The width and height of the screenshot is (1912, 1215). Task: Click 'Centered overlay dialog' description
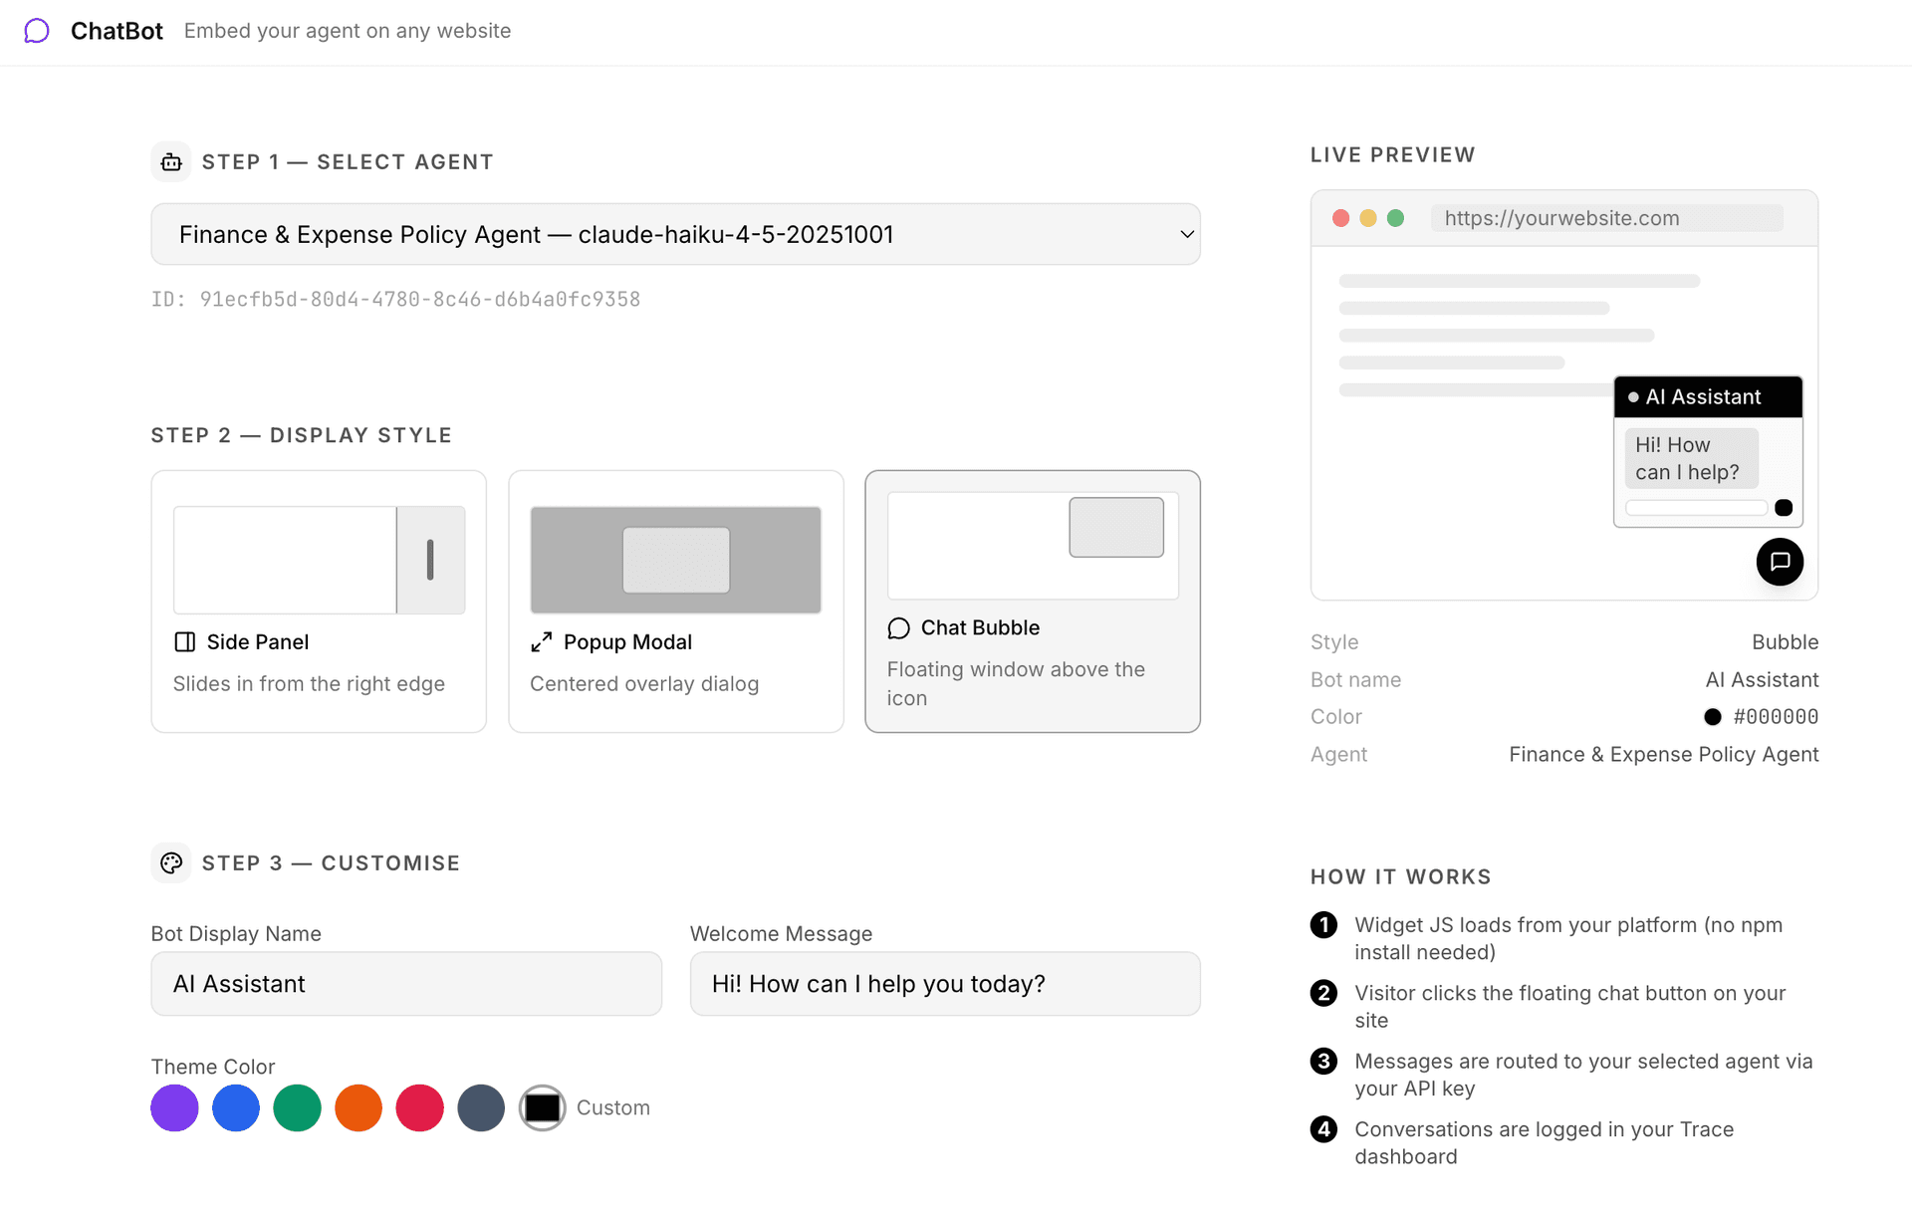pos(644,684)
